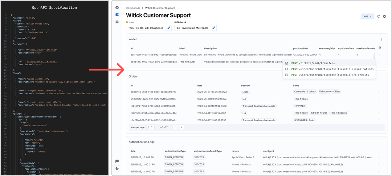Open the Wallet panel three-dot menu
This screenshot has width=392, height=176.
click(381, 39)
